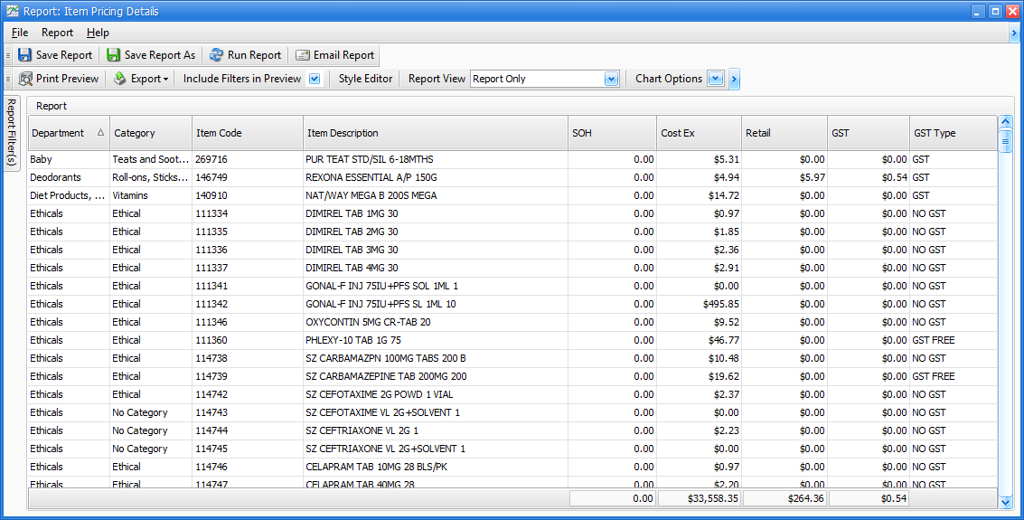Screen dimensions: 1024x520
Task: Click the Email Report envelope icon
Action: [x=303, y=55]
